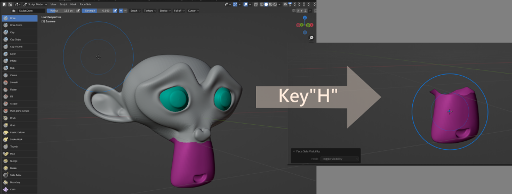512x194 pixels.
Task: Open the Mask menu
Action: point(74,5)
